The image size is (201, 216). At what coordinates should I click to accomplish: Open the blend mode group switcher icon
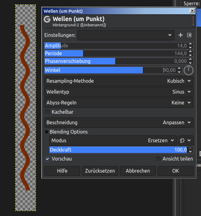[x=186, y=140]
